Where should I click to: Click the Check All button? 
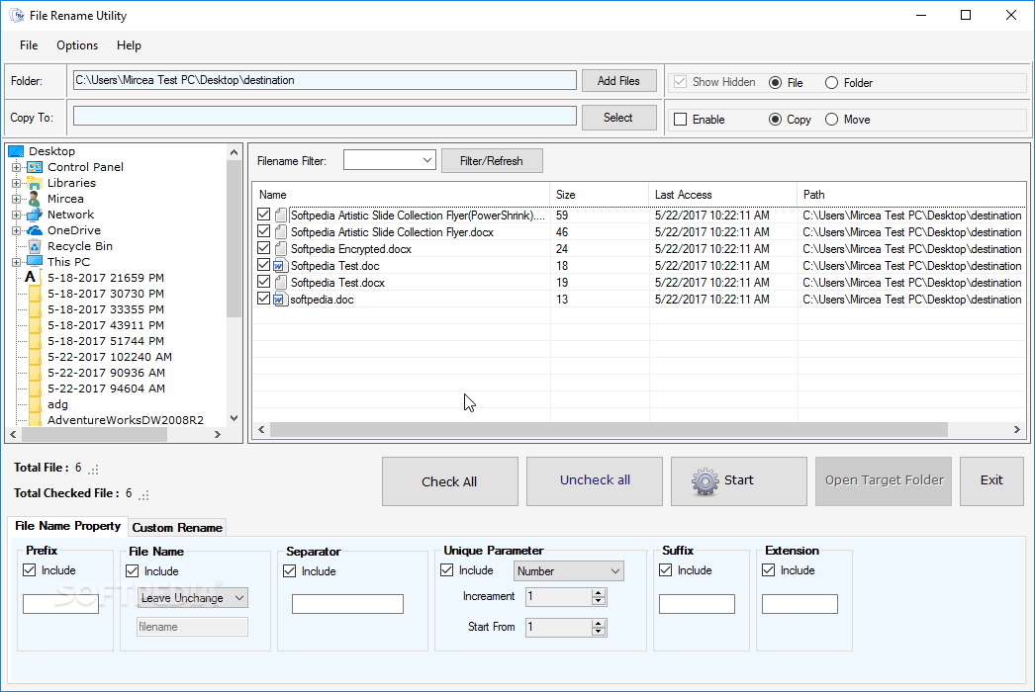(449, 481)
